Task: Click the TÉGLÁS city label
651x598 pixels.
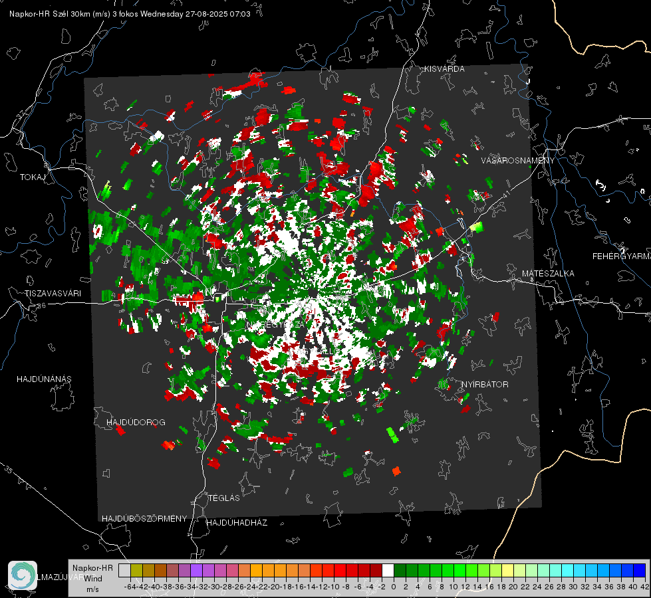Action: [x=224, y=498]
